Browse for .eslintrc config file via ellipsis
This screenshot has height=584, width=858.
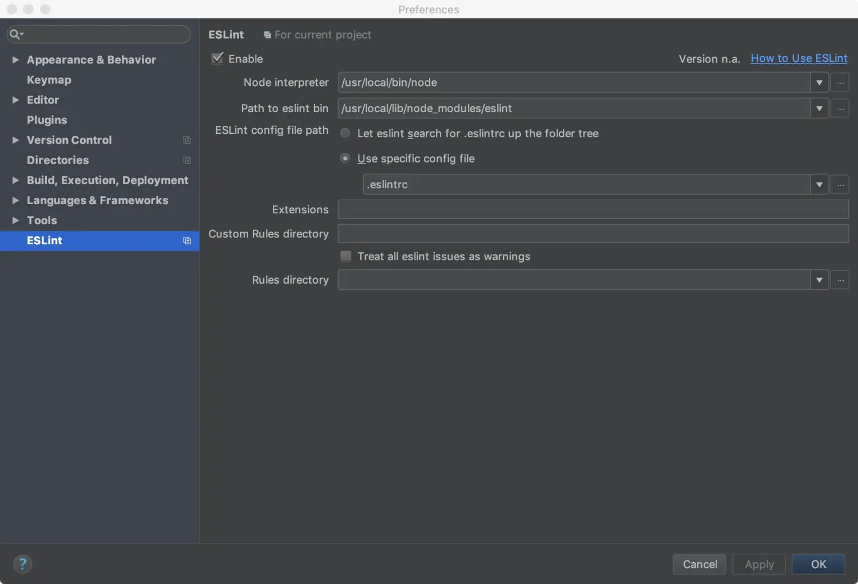[840, 184]
